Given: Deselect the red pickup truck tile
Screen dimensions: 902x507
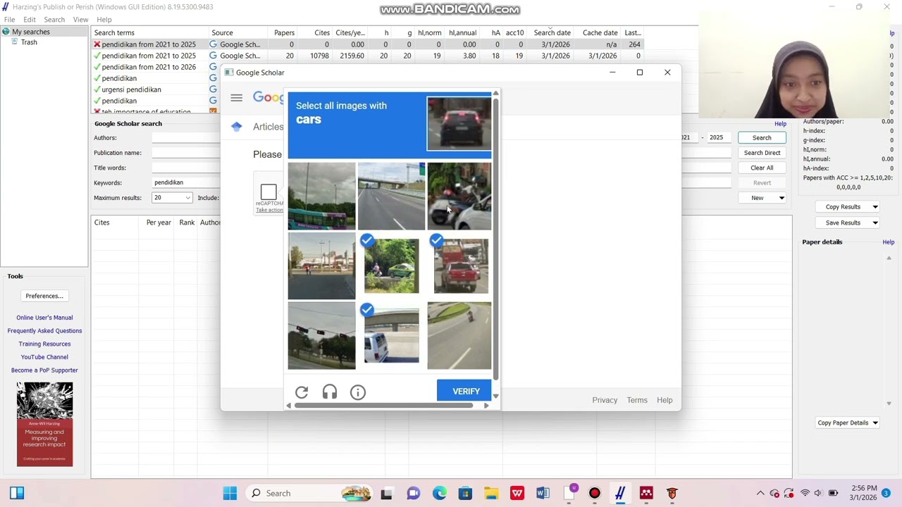Looking at the screenshot, I should click(459, 266).
